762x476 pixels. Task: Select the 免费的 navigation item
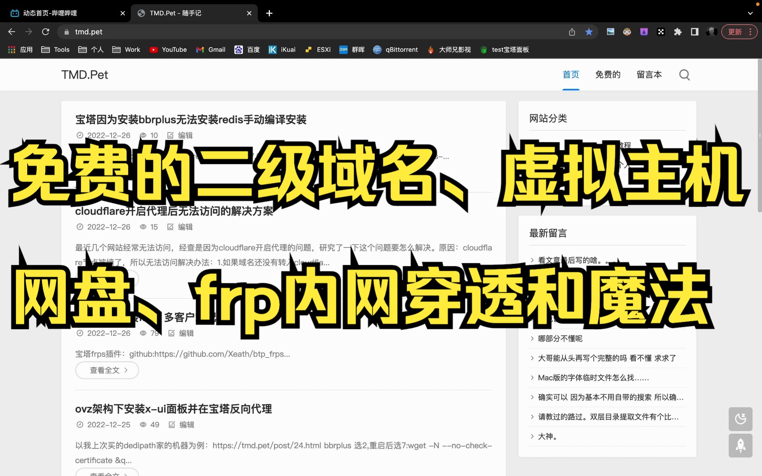click(x=608, y=74)
